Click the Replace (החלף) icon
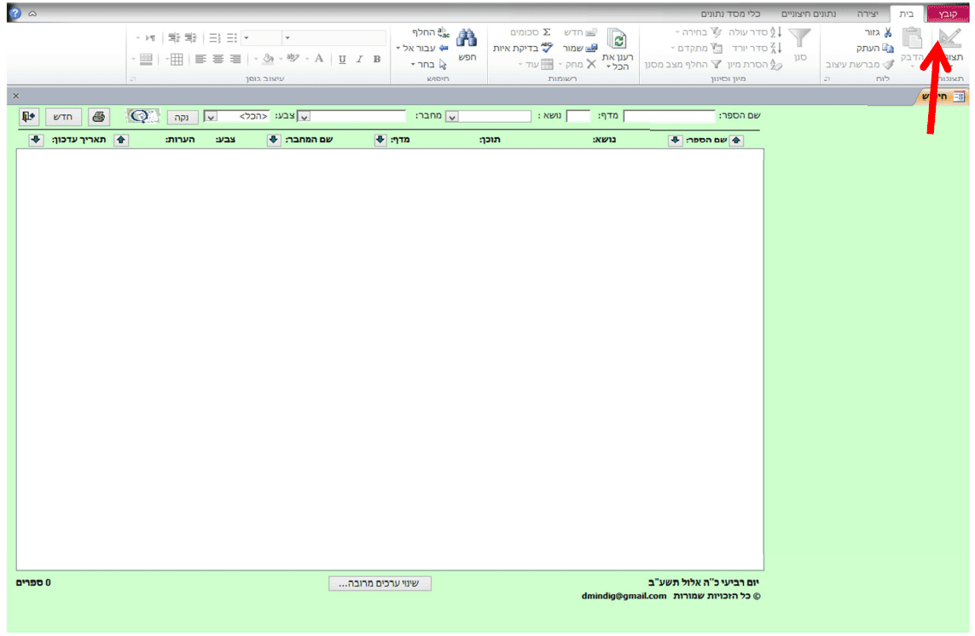 point(444,32)
